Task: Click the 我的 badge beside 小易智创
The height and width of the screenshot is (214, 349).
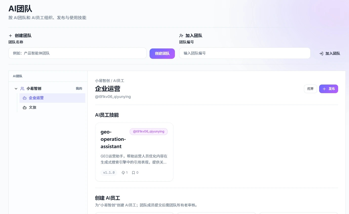Action: [x=79, y=89]
